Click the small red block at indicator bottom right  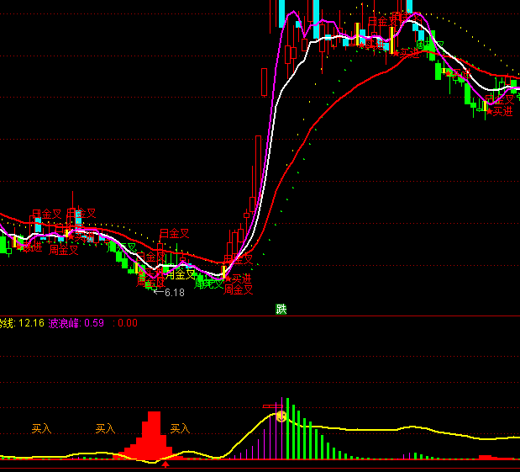click(x=486, y=457)
